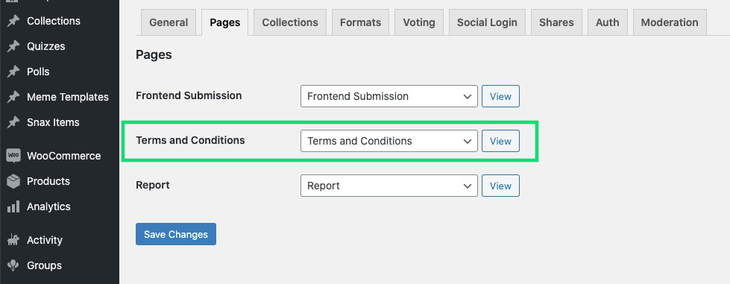Click the pin icon beside Collections
The width and height of the screenshot is (730, 284).
[x=13, y=21]
